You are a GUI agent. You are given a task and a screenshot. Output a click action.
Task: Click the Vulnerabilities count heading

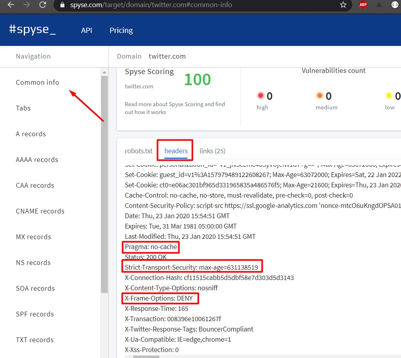click(x=334, y=70)
